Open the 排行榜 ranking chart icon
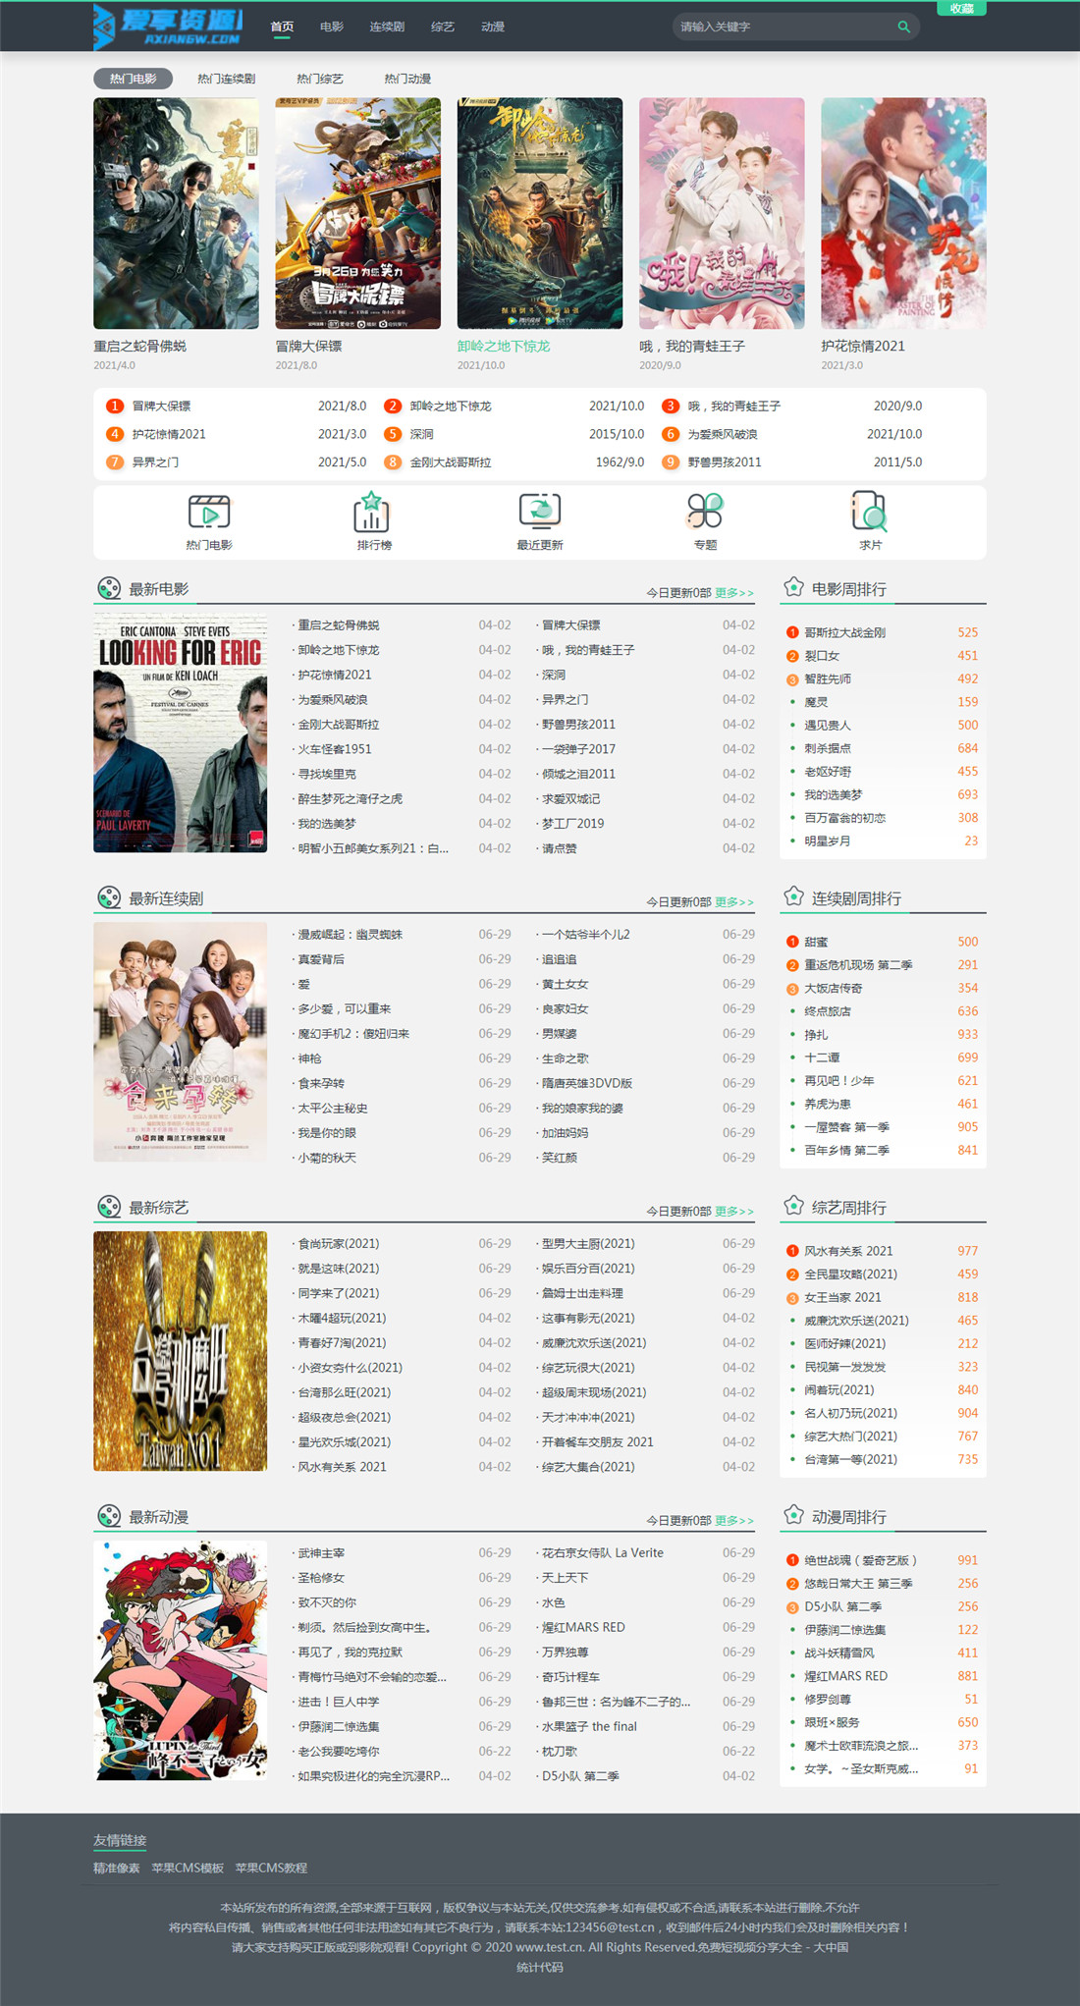This screenshot has width=1080, height=2006. click(x=372, y=513)
